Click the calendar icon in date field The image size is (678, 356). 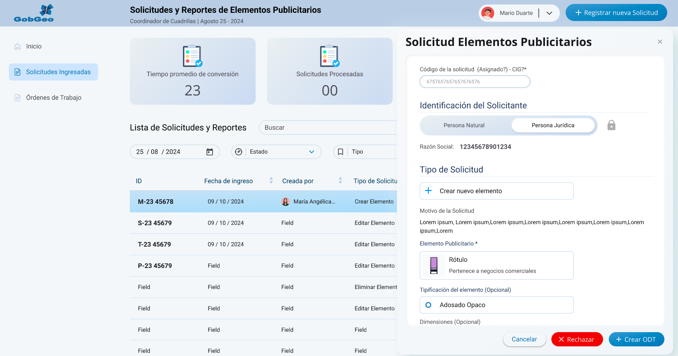(x=210, y=152)
